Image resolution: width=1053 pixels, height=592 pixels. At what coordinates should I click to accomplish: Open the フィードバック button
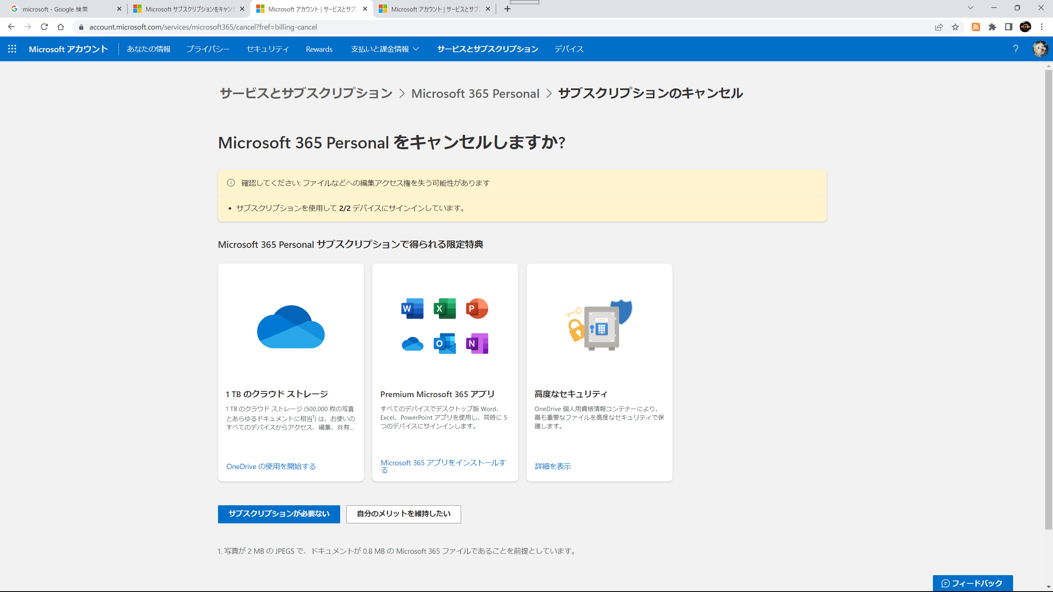[972, 583]
